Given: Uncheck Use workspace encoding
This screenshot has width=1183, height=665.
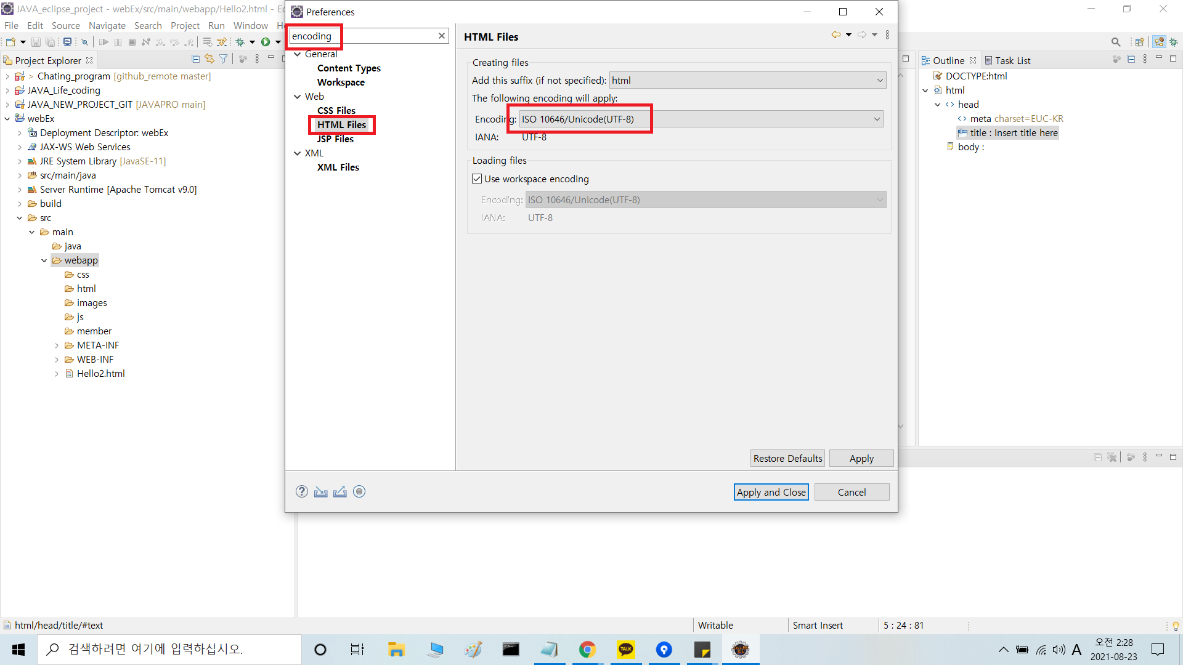Looking at the screenshot, I should pyautogui.click(x=477, y=179).
